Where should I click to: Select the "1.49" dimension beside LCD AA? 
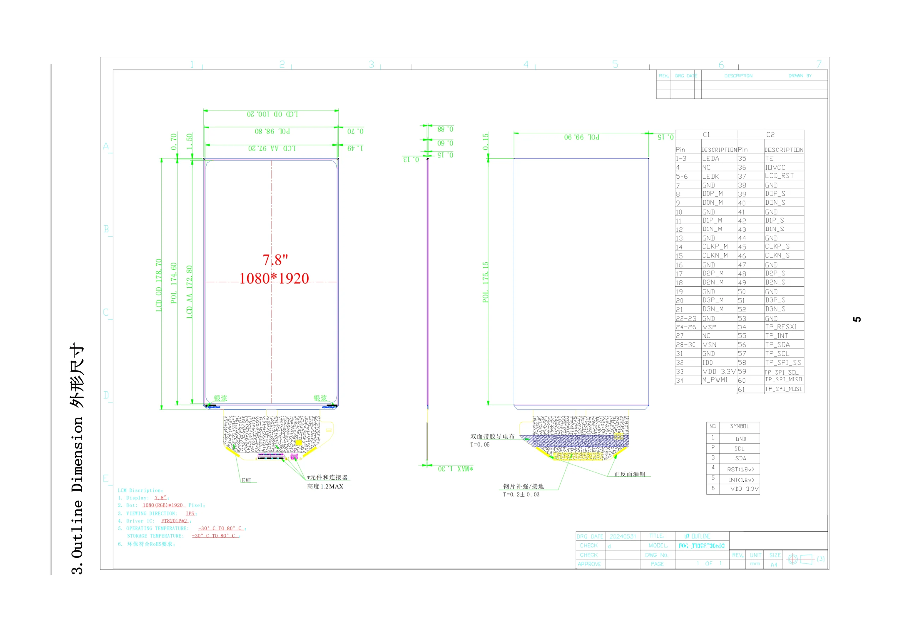coord(355,148)
